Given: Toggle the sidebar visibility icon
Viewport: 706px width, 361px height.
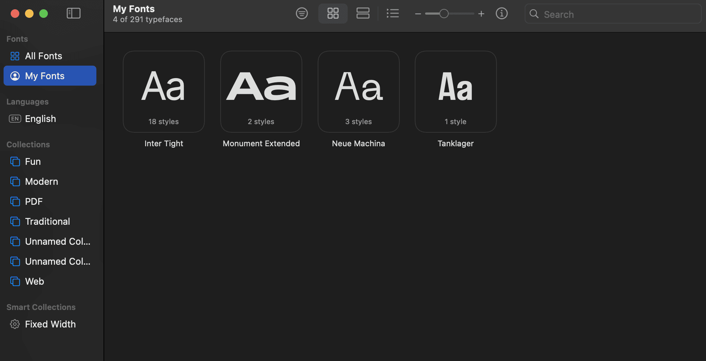Looking at the screenshot, I should click(x=74, y=14).
